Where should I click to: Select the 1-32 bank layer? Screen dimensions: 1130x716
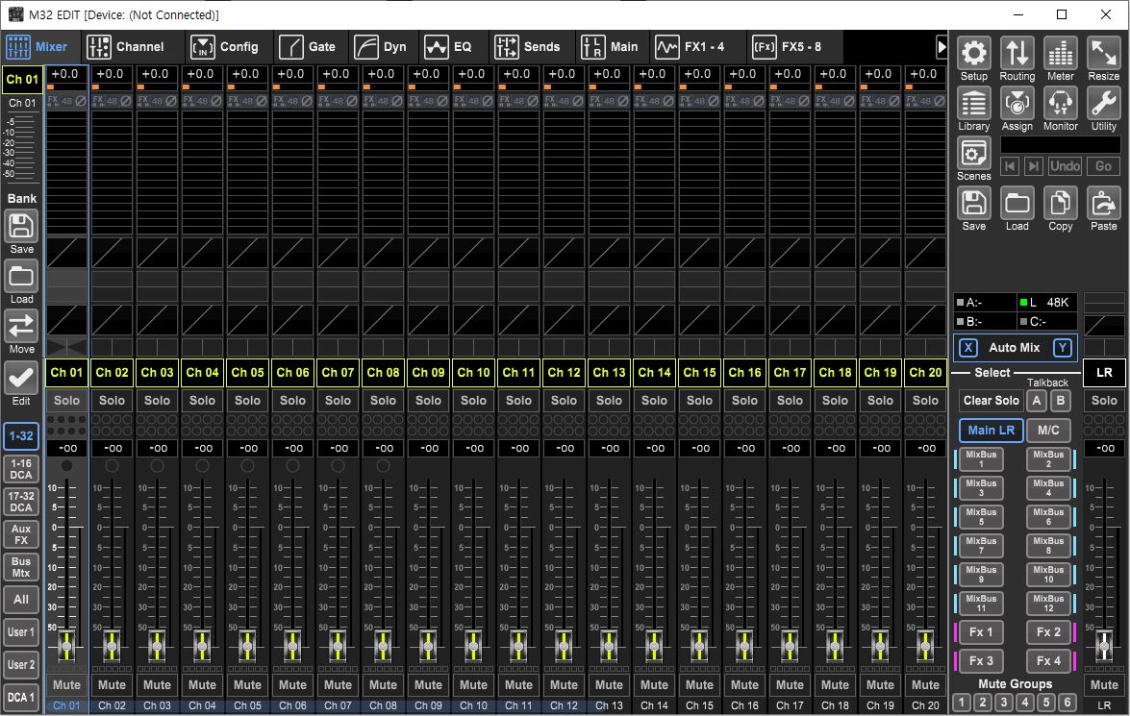point(21,435)
